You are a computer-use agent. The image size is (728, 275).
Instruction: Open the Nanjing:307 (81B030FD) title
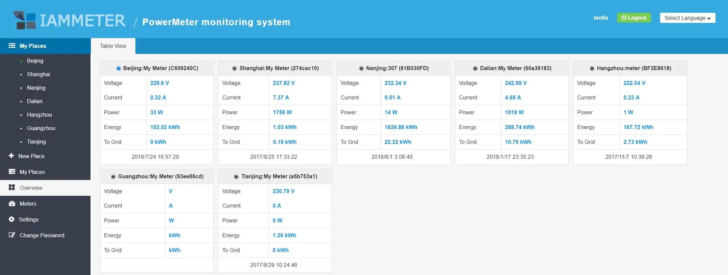click(x=397, y=68)
